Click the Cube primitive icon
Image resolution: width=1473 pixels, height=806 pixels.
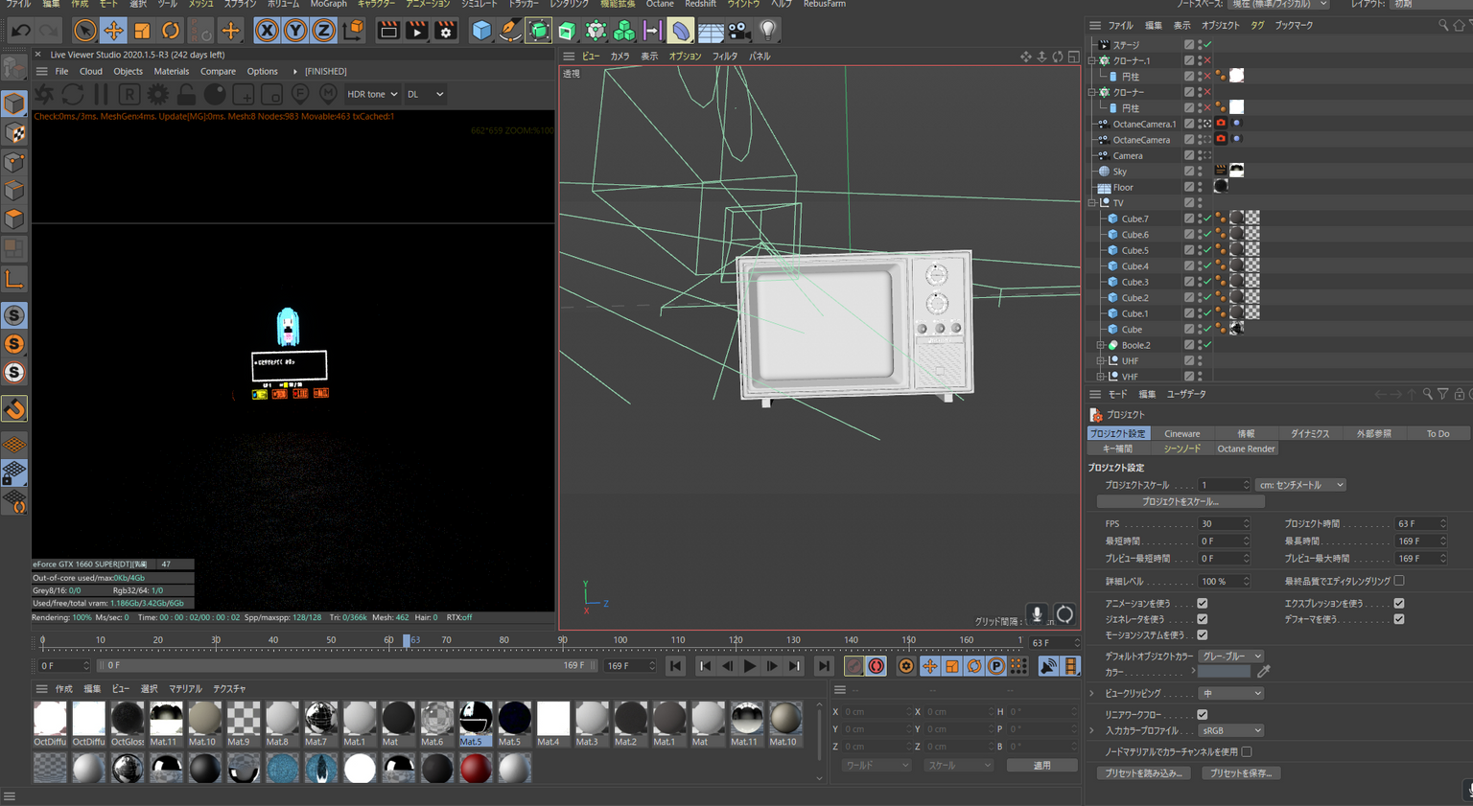click(x=481, y=31)
